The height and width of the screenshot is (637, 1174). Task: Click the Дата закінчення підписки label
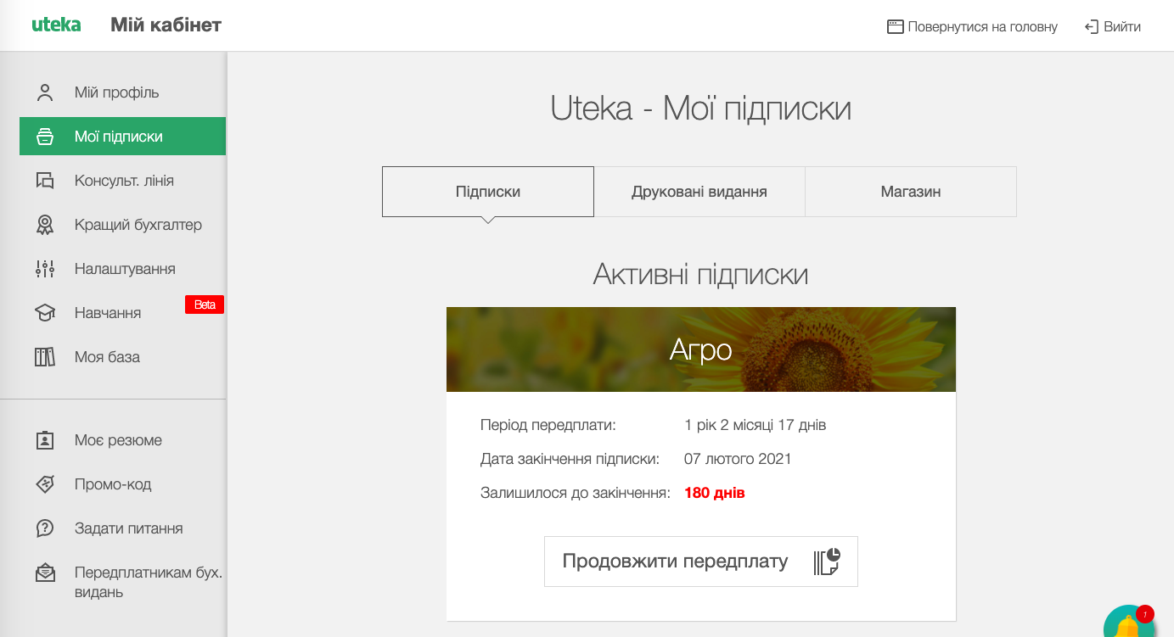coord(570,459)
